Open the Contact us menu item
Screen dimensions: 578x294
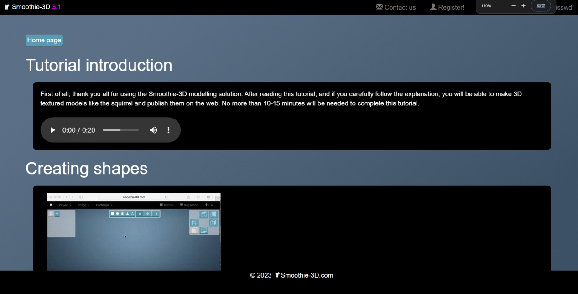[400, 7]
